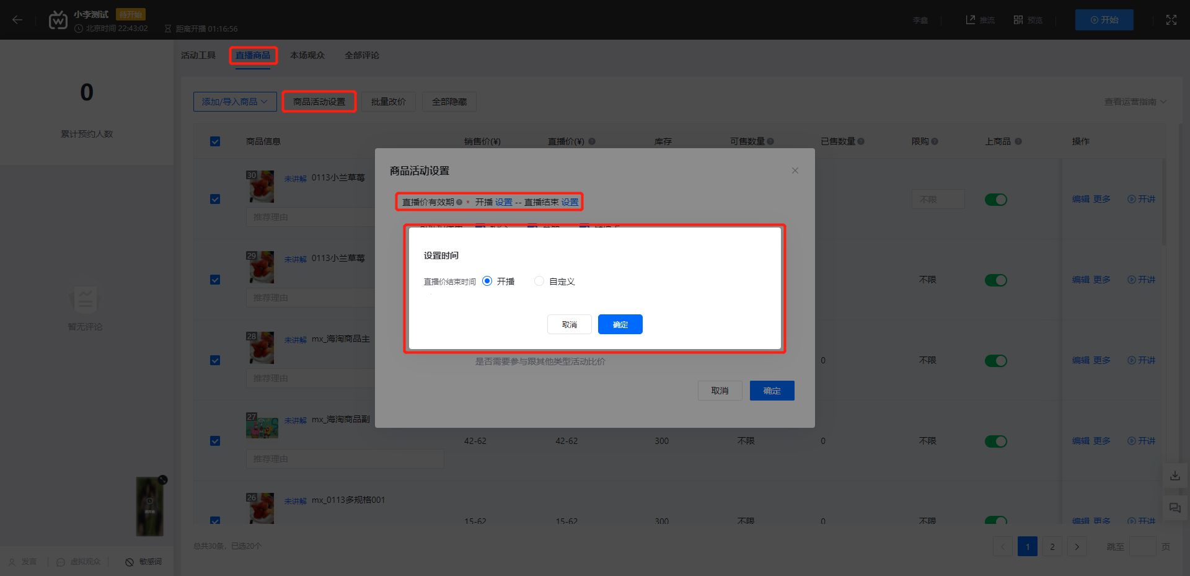Click the 敏感词 sensitive words icon

coord(130,562)
